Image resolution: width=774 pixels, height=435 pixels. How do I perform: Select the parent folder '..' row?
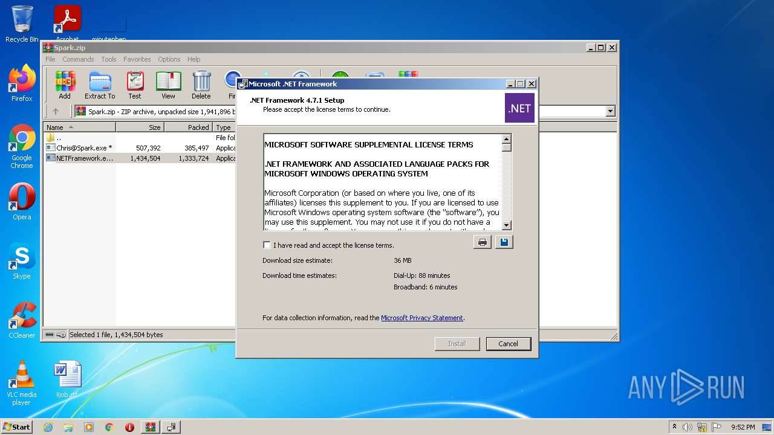140,137
